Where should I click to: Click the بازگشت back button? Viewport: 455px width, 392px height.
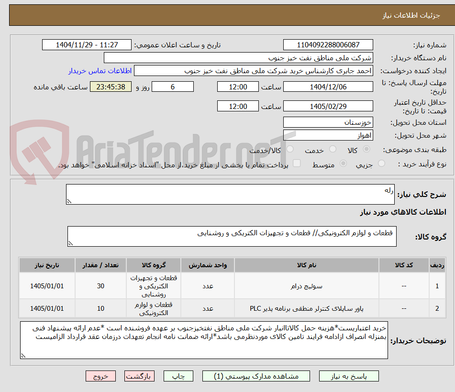(x=139, y=376)
